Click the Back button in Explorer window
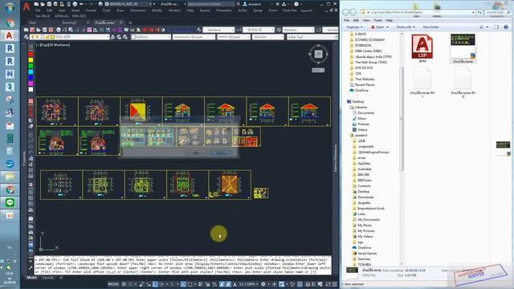The height and width of the screenshot is (289, 514). coord(345,12)
